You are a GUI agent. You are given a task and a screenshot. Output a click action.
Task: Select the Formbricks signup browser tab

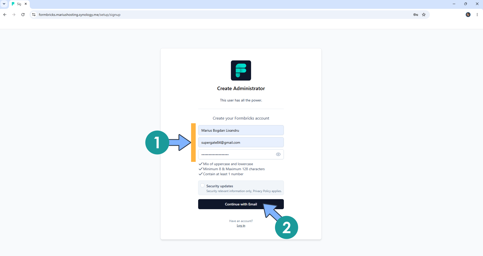[x=19, y=4]
